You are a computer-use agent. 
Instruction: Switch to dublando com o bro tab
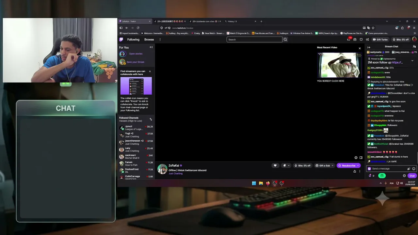[205, 21]
